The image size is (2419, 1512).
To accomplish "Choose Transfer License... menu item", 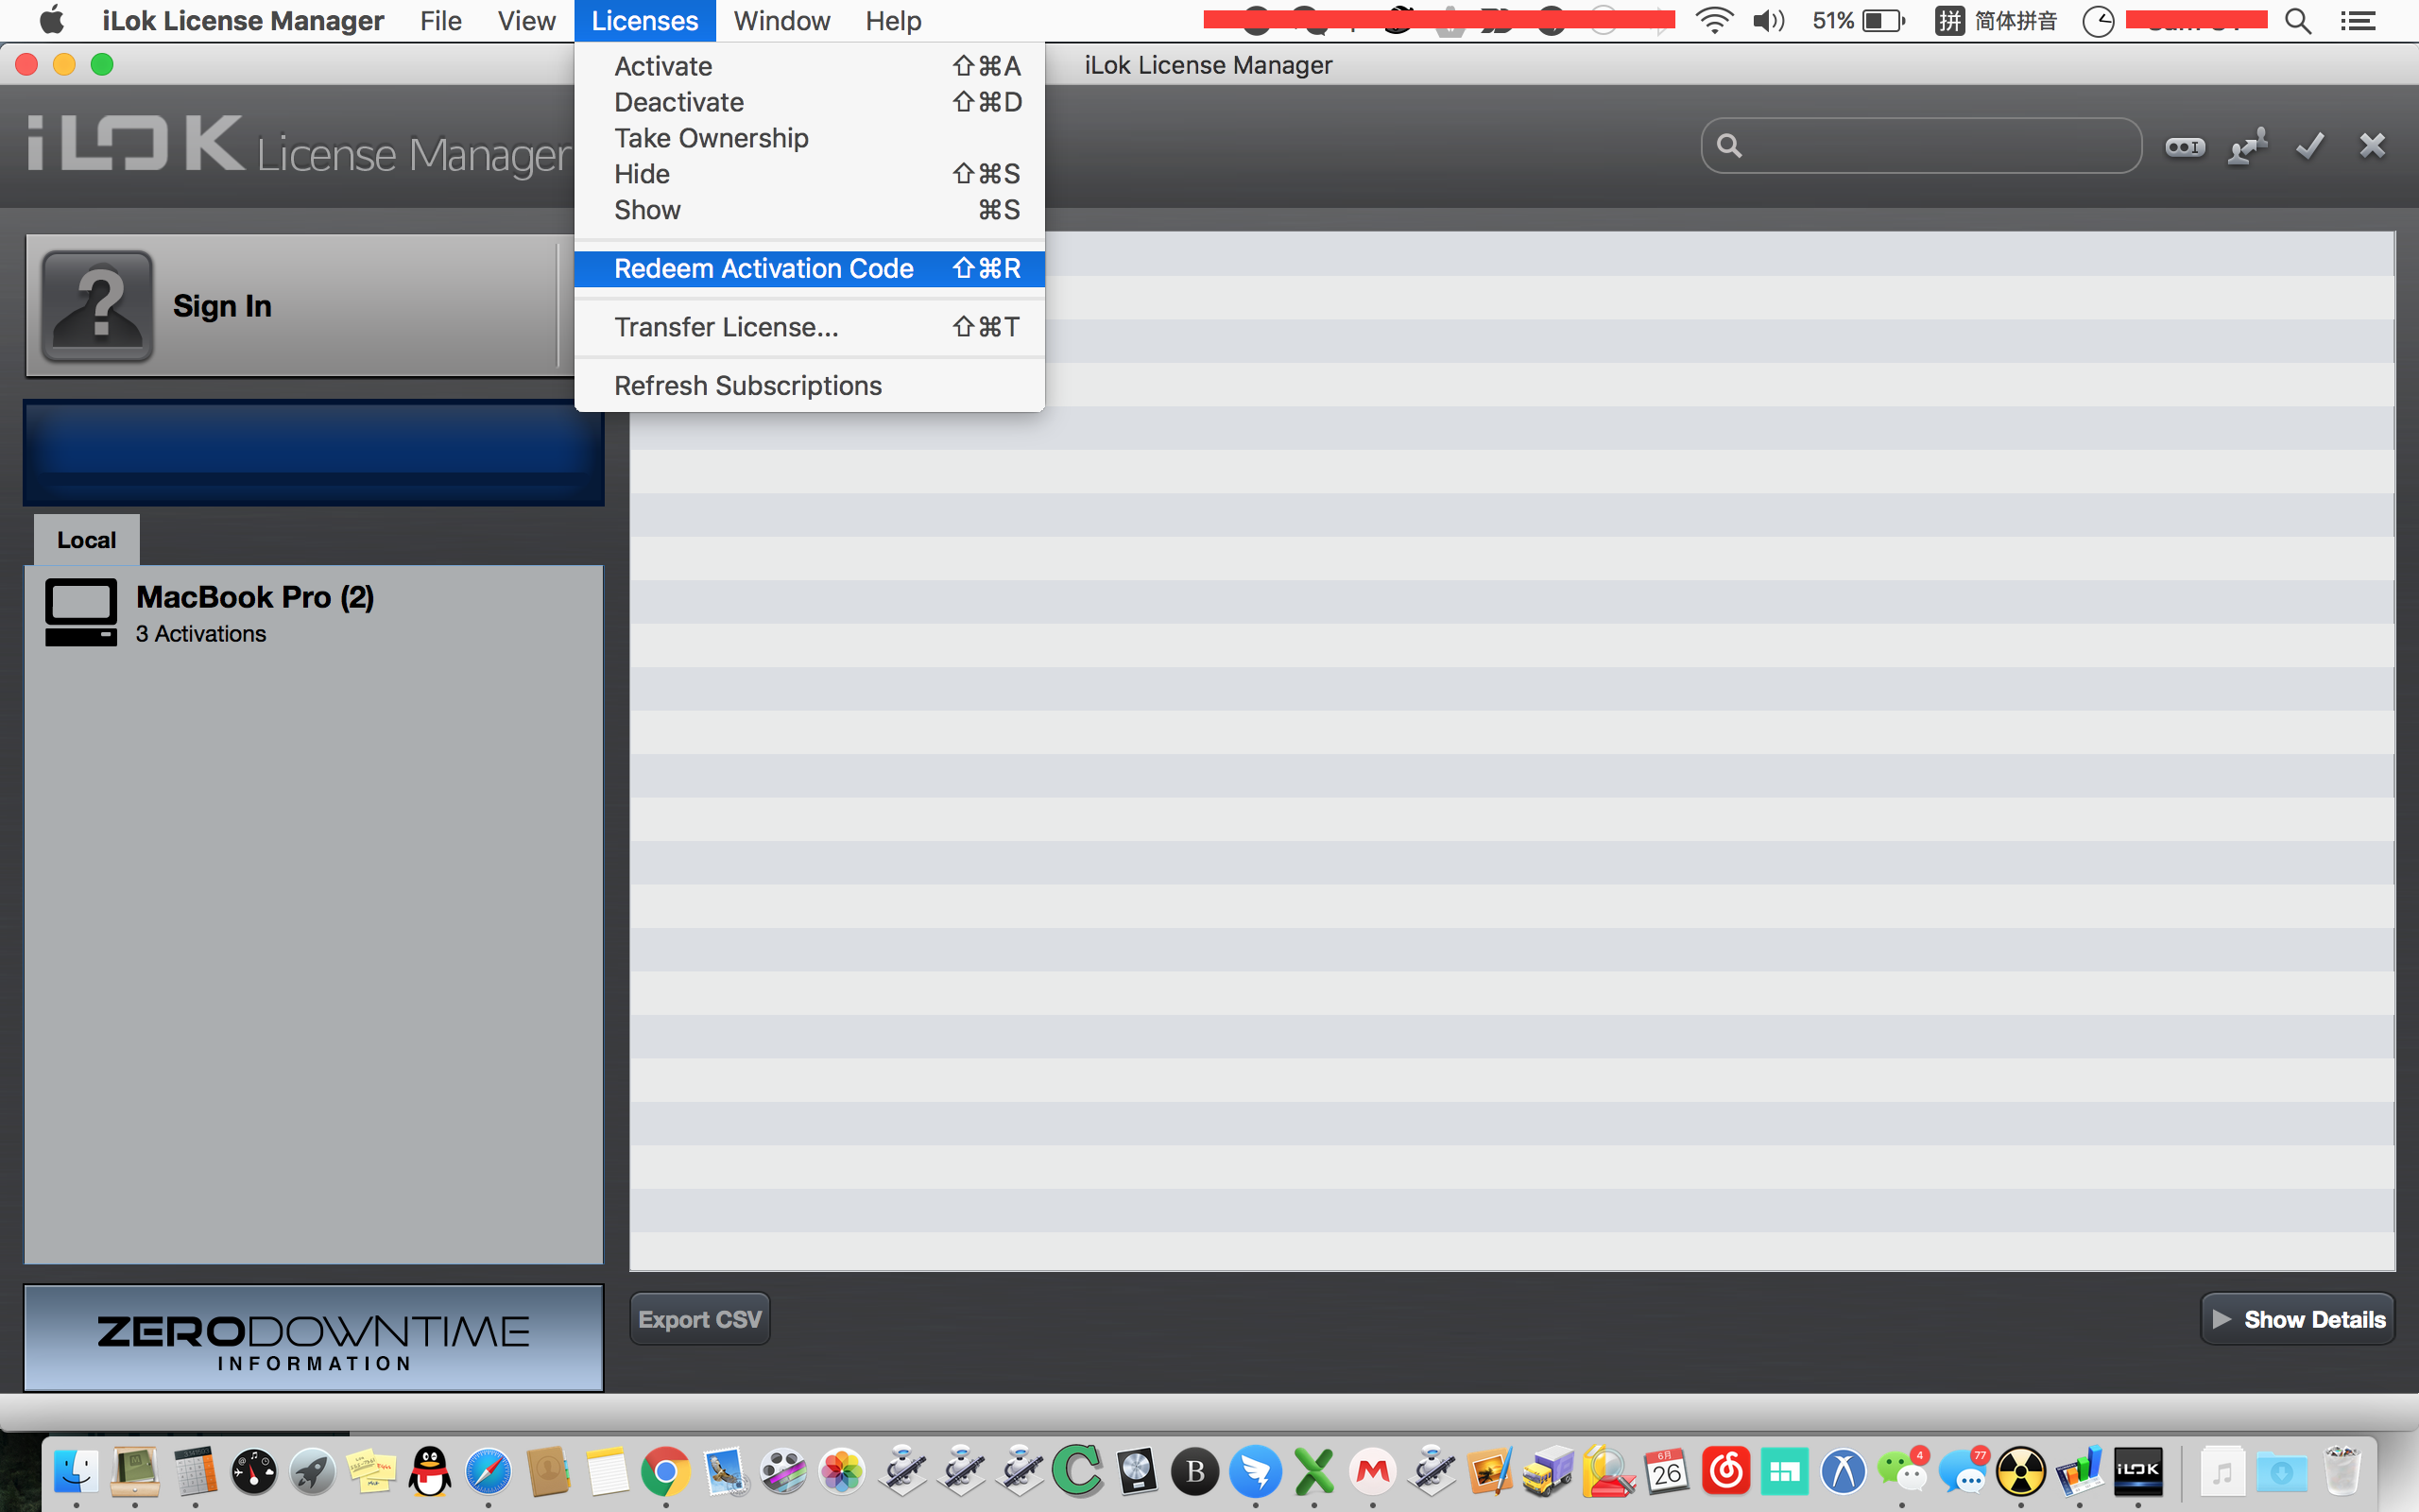I will tap(810, 327).
